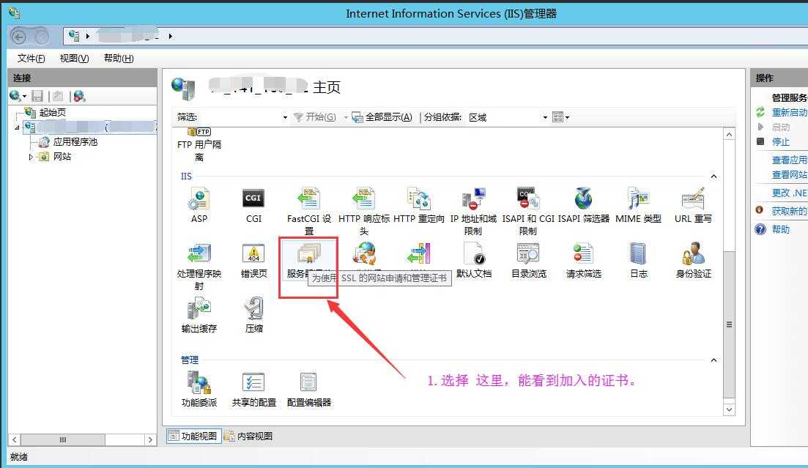Image resolution: width=808 pixels, height=468 pixels.
Task: Click connections horizontal scrollbar right arrow
Action: (x=150, y=439)
